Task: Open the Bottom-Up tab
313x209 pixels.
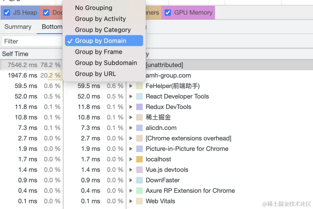Action: (x=52, y=27)
